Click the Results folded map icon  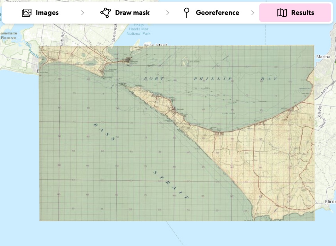tap(282, 13)
